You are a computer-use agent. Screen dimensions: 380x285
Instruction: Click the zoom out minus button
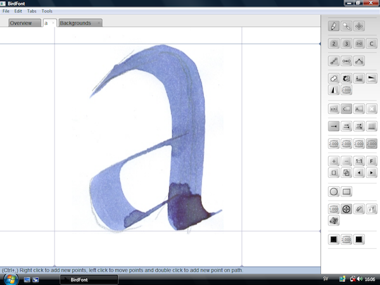coord(346,161)
